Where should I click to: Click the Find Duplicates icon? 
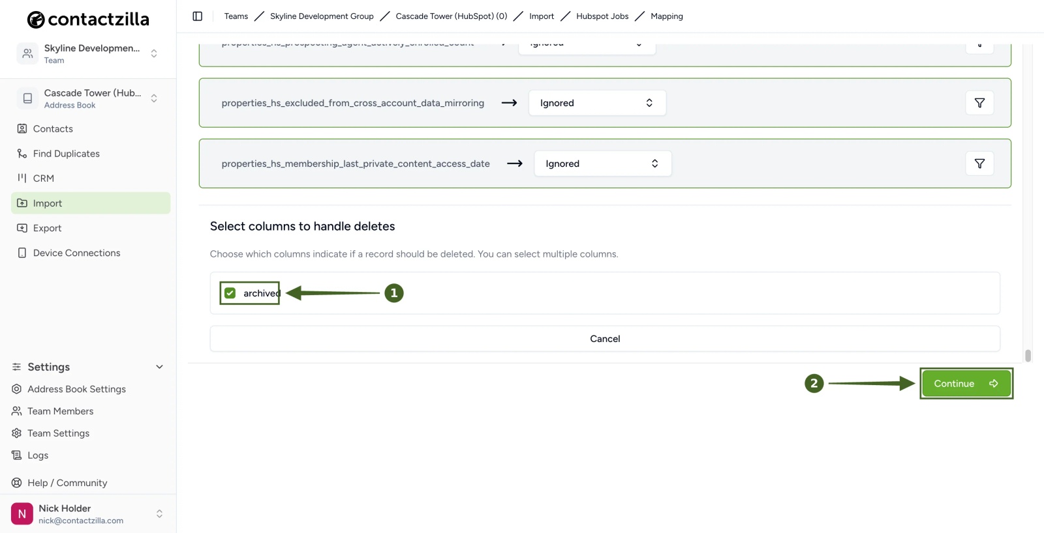click(22, 154)
